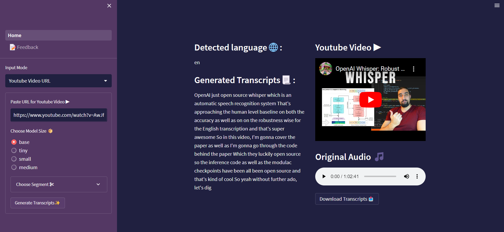Viewport: 504px width, 232px height.
Task: Click the Generate Transcripts button
Action: pyautogui.click(x=38, y=203)
